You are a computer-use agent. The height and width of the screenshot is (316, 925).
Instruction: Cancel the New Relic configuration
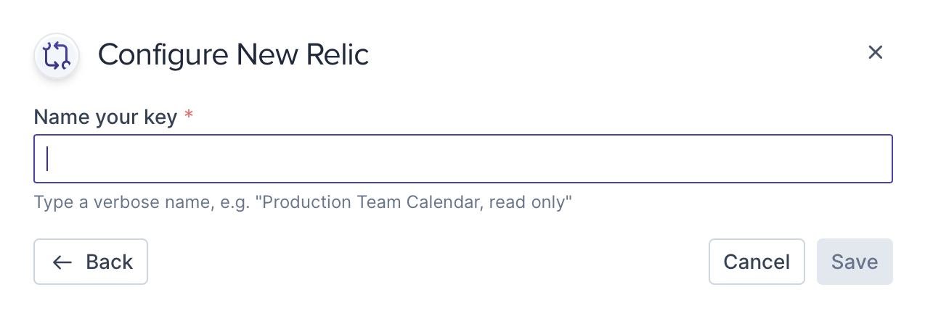pyautogui.click(x=757, y=262)
